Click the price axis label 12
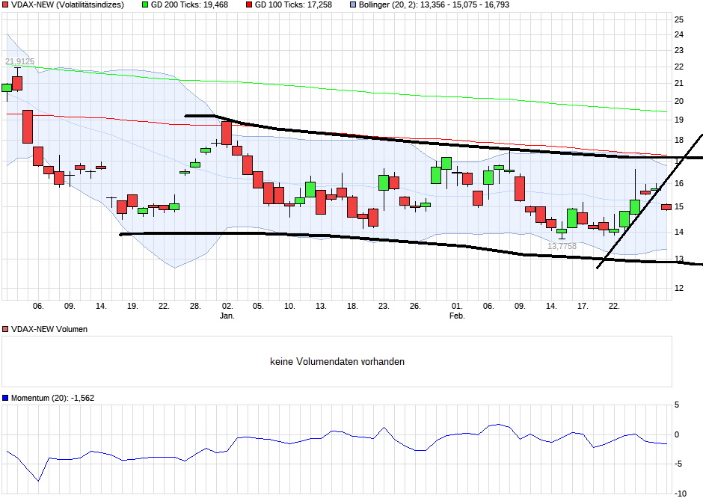 [679, 288]
